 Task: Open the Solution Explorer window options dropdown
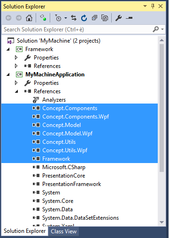click(145, 6)
